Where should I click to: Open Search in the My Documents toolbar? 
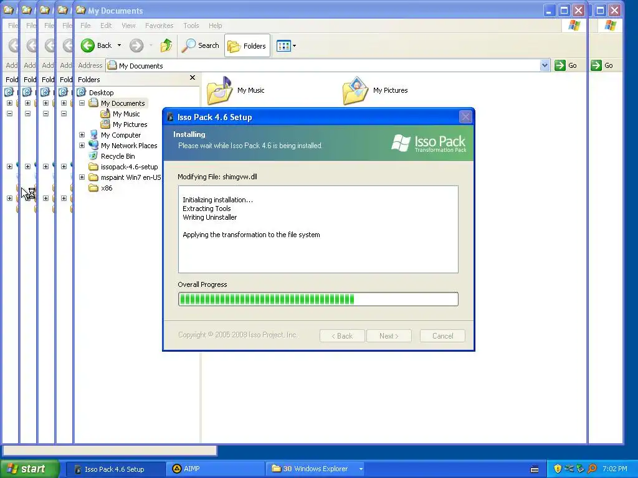click(200, 45)
